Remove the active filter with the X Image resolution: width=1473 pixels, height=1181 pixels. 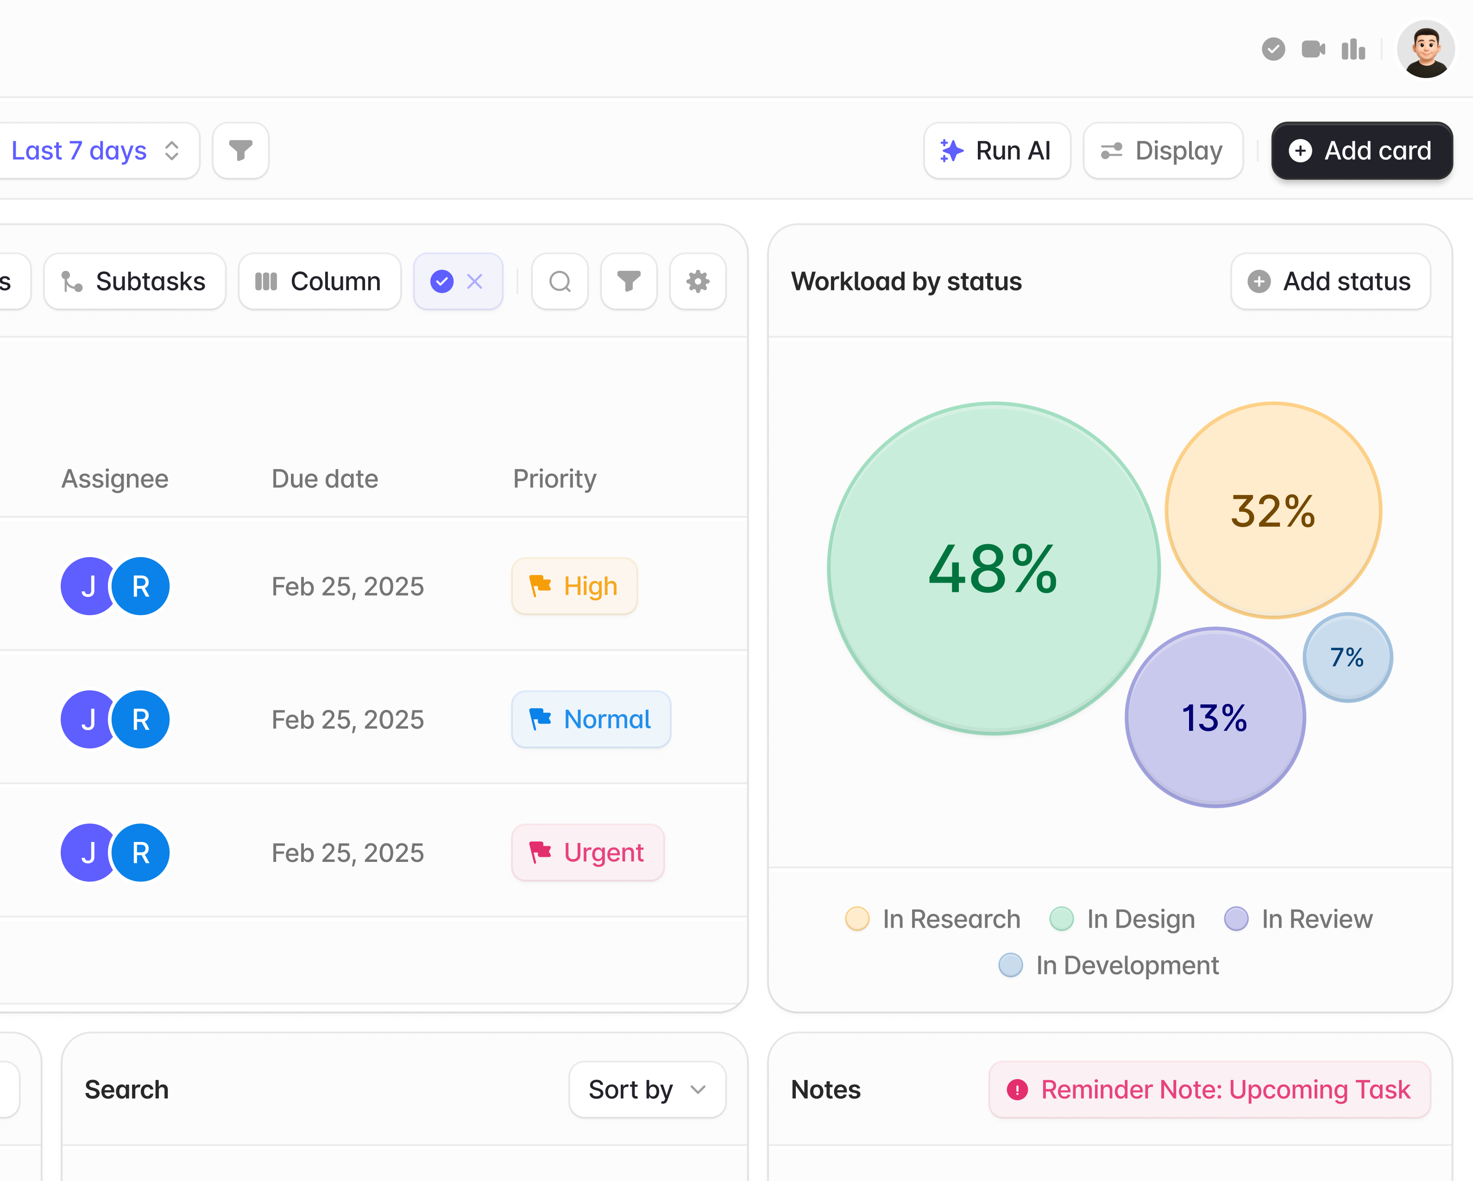pyautogui.click(x=475, y=282)
